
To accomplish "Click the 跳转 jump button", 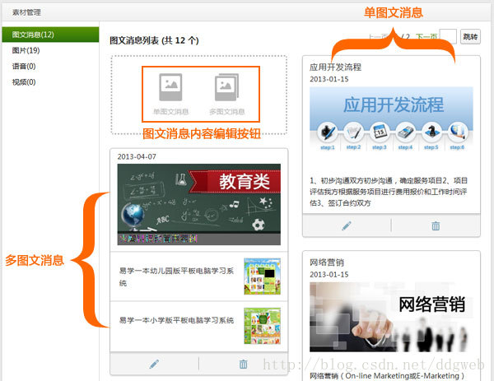I will (470, 37).
